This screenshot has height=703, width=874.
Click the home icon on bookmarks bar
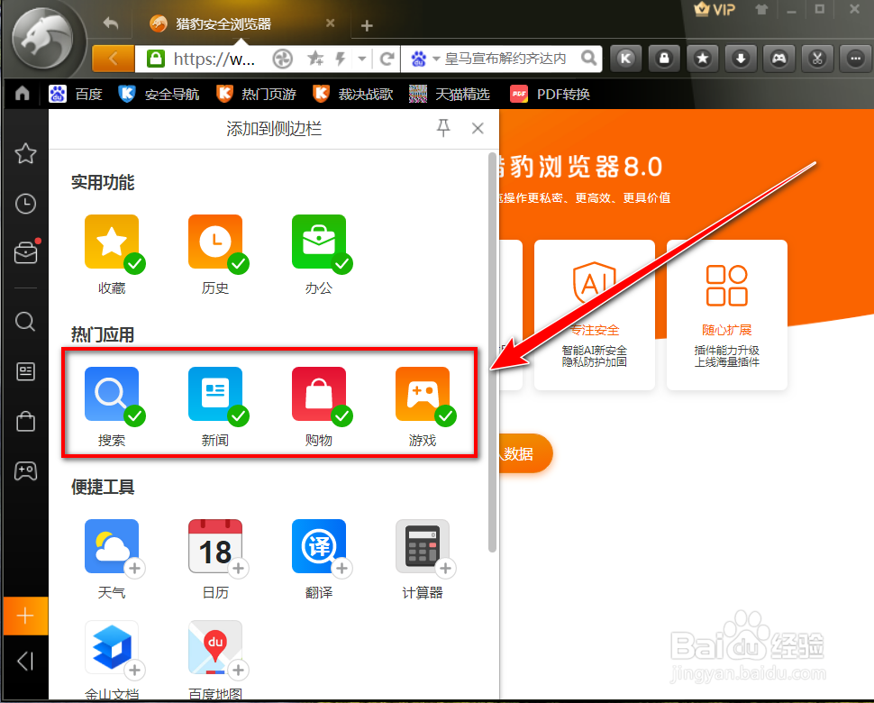pyautogui.click(x=23, y=94)
